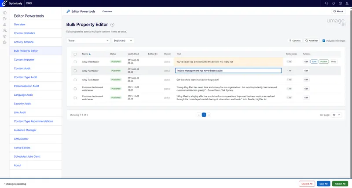Check the John Randle testimonial row checkbox

pyautogui.click(x=75, y=98)
